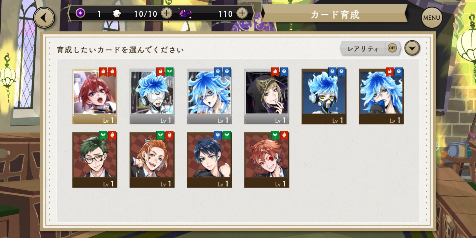Image resolution: width=476 pixels, height=238 pixels.
Task: Add stamina with the plus beside 10/10
Action: pyautogui.click(x=167, y=13)
